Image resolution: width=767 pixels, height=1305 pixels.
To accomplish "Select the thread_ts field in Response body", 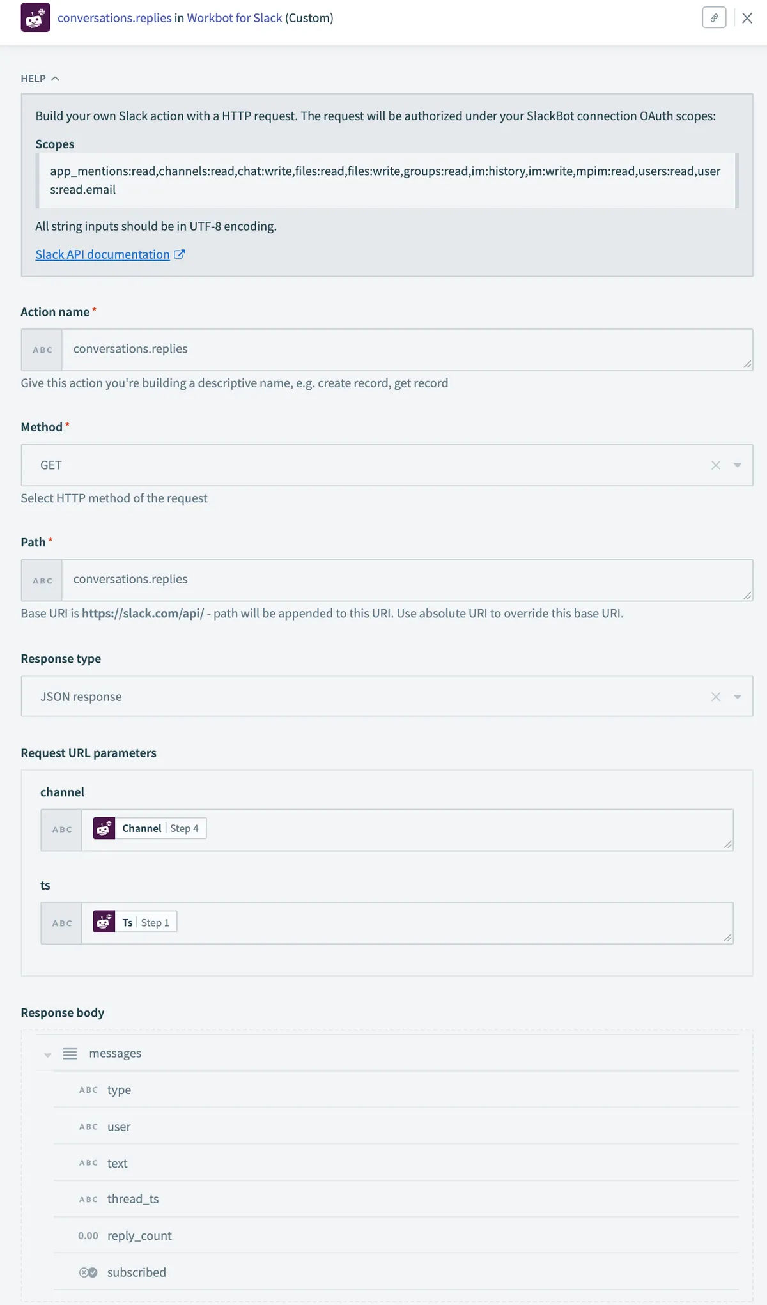I will point(133,1199).
